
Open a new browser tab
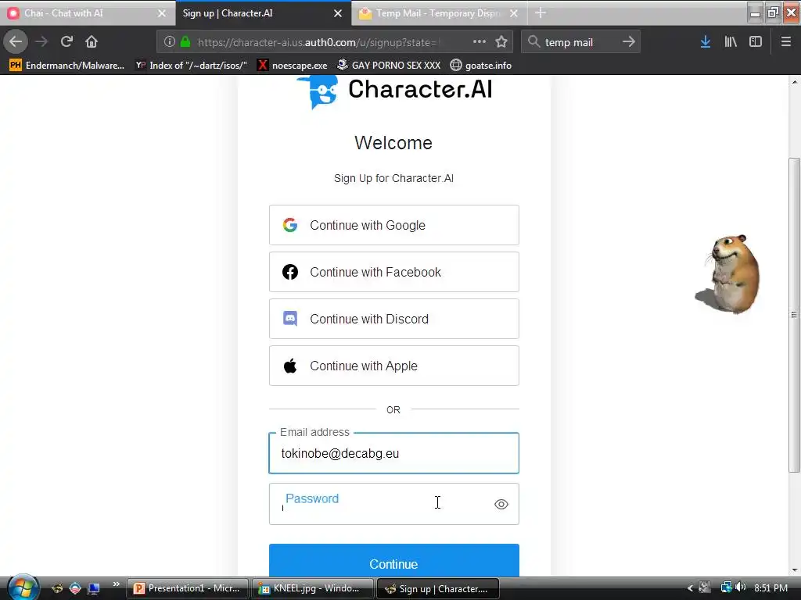[x=541, y=13]
